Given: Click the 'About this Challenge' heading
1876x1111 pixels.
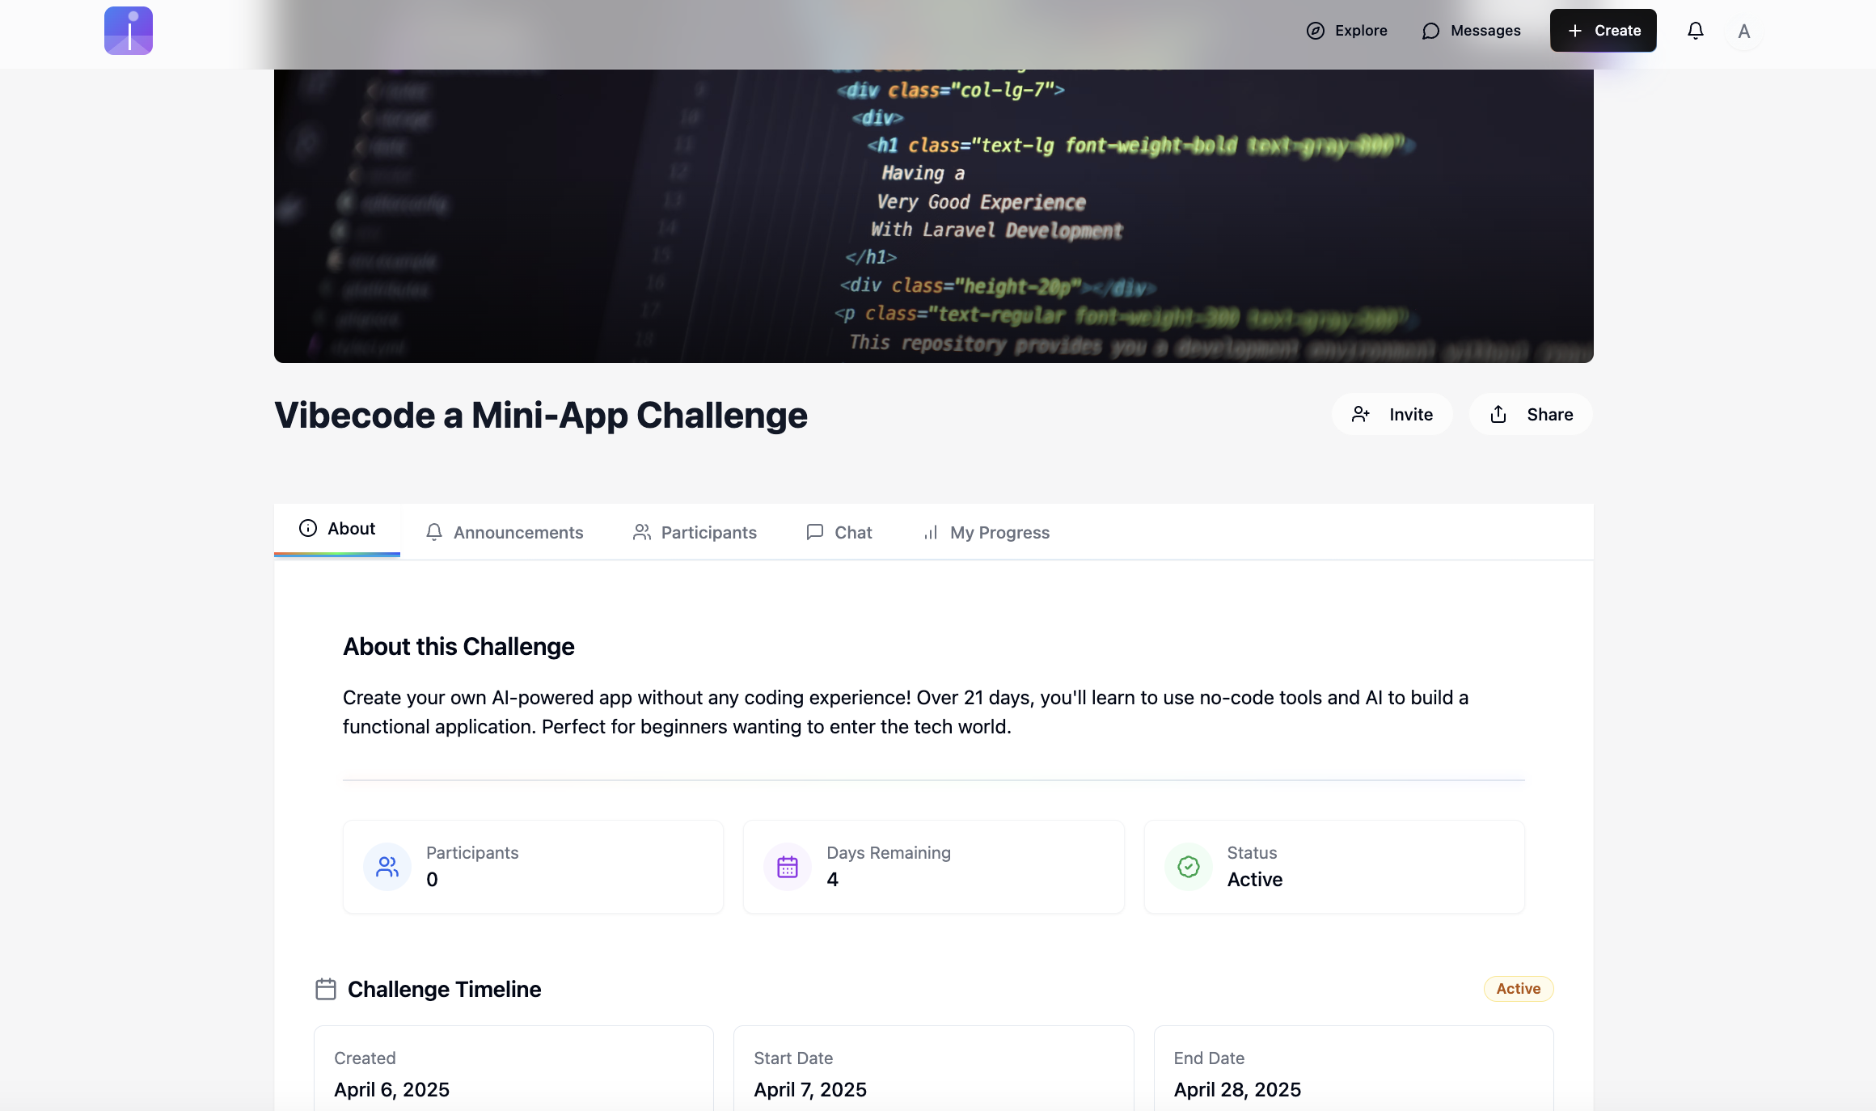Looking at the screenshot, I should pos(458,647).
